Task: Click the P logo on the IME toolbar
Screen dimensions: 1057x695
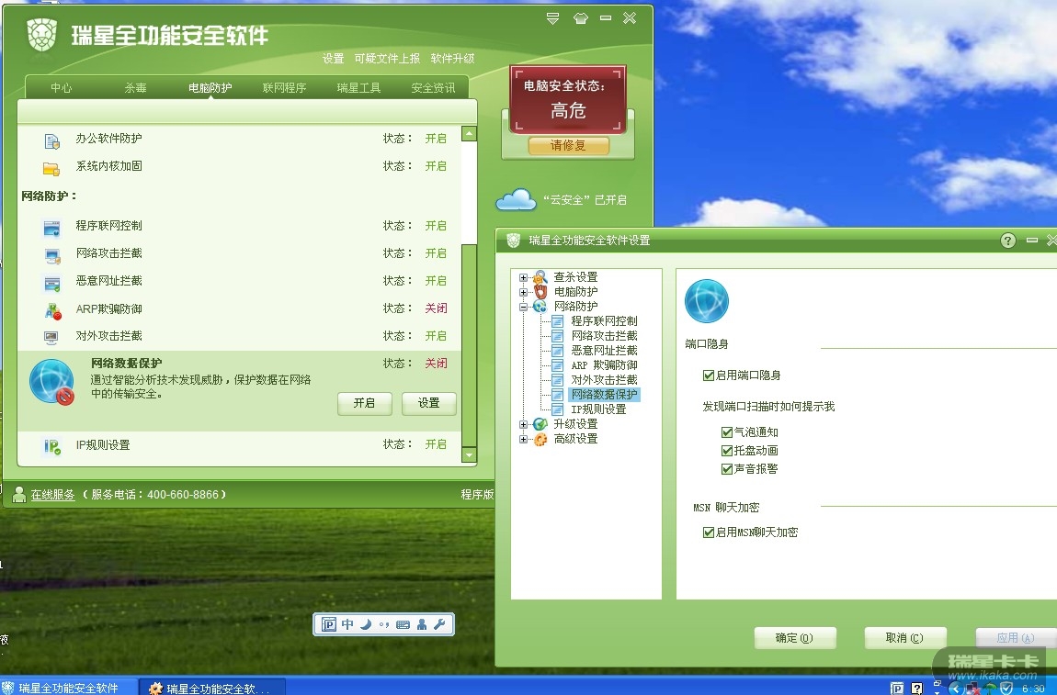Action: [329, 624]
